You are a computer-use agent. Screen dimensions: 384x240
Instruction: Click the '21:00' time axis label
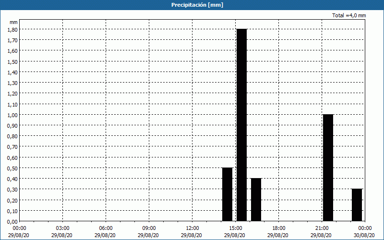[x=322, y=228]
